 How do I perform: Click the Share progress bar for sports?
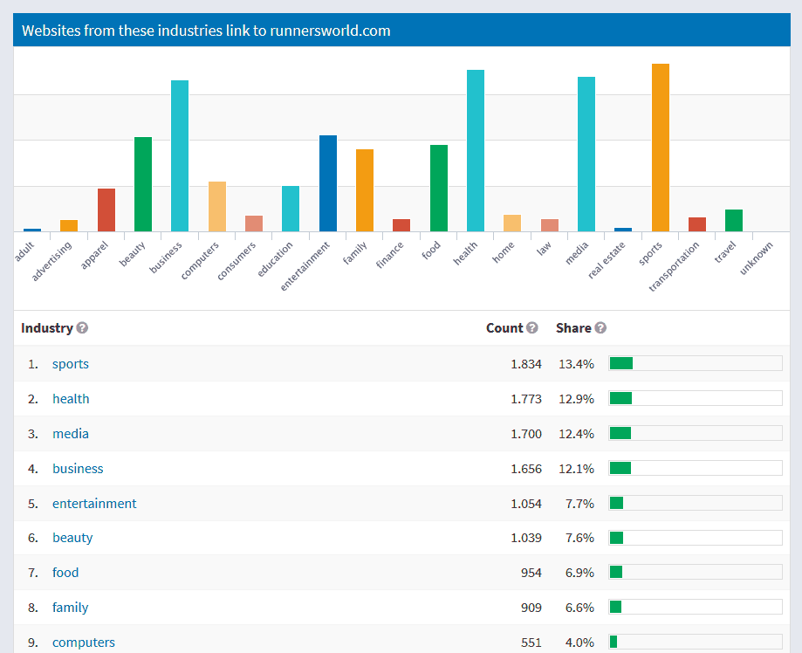[x=695, y=362]
